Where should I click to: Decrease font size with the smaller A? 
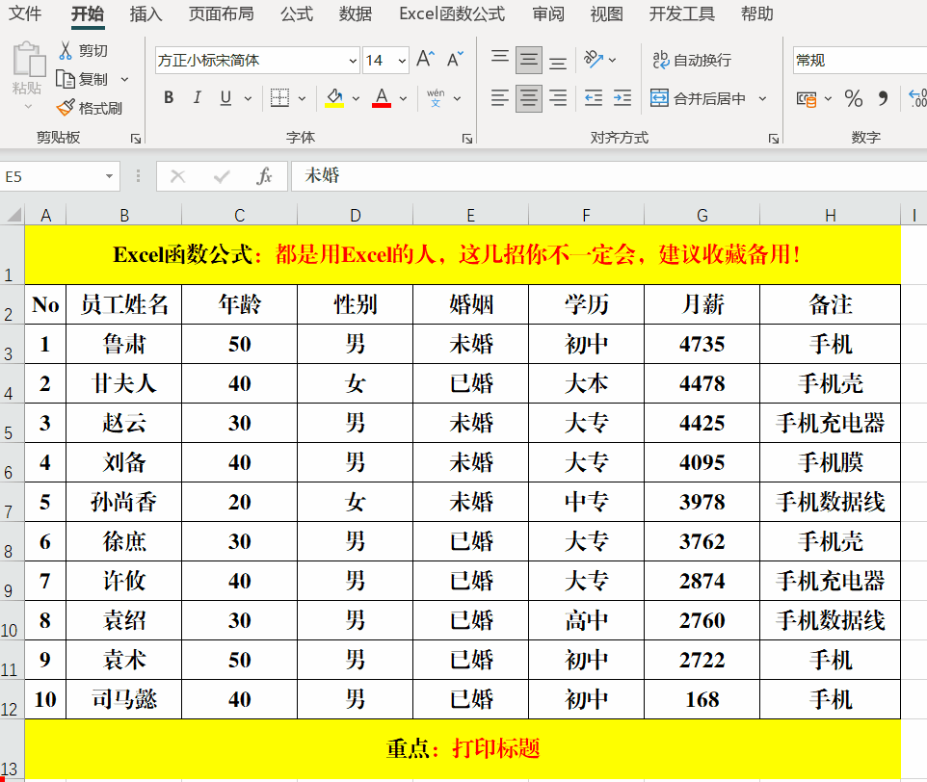pos(455,60)
